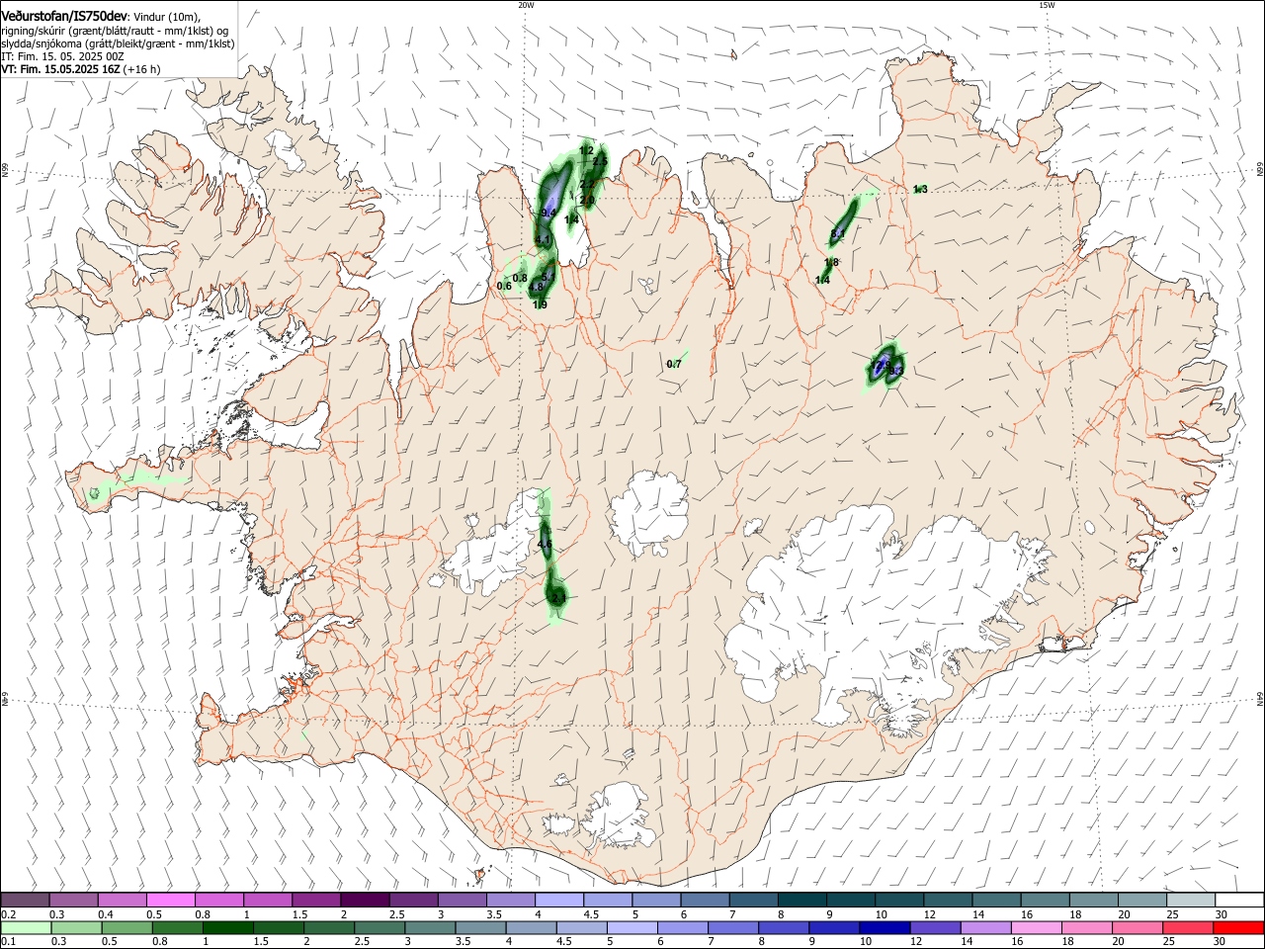Image resolution: width=1265 pixels, height=949 pixels.
Task: Click the 4.6 precipitation value near glacier
Action: pyautogui.click(x=545, y=545)
